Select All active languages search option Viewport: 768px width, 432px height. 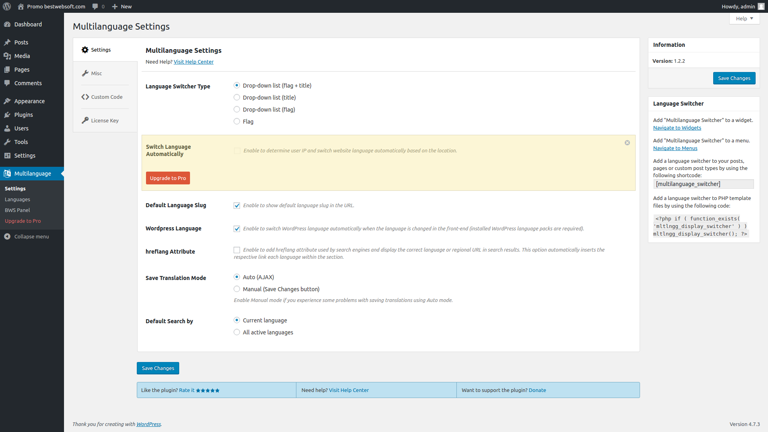click(237, 332)
